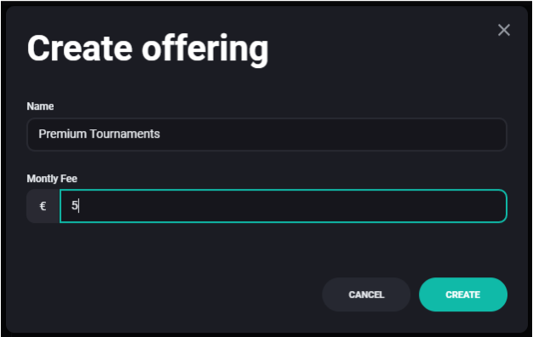Focus the Name input field

[x=266, y=134]
